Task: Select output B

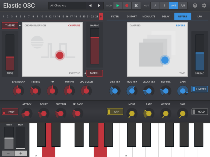Action: 164,5
